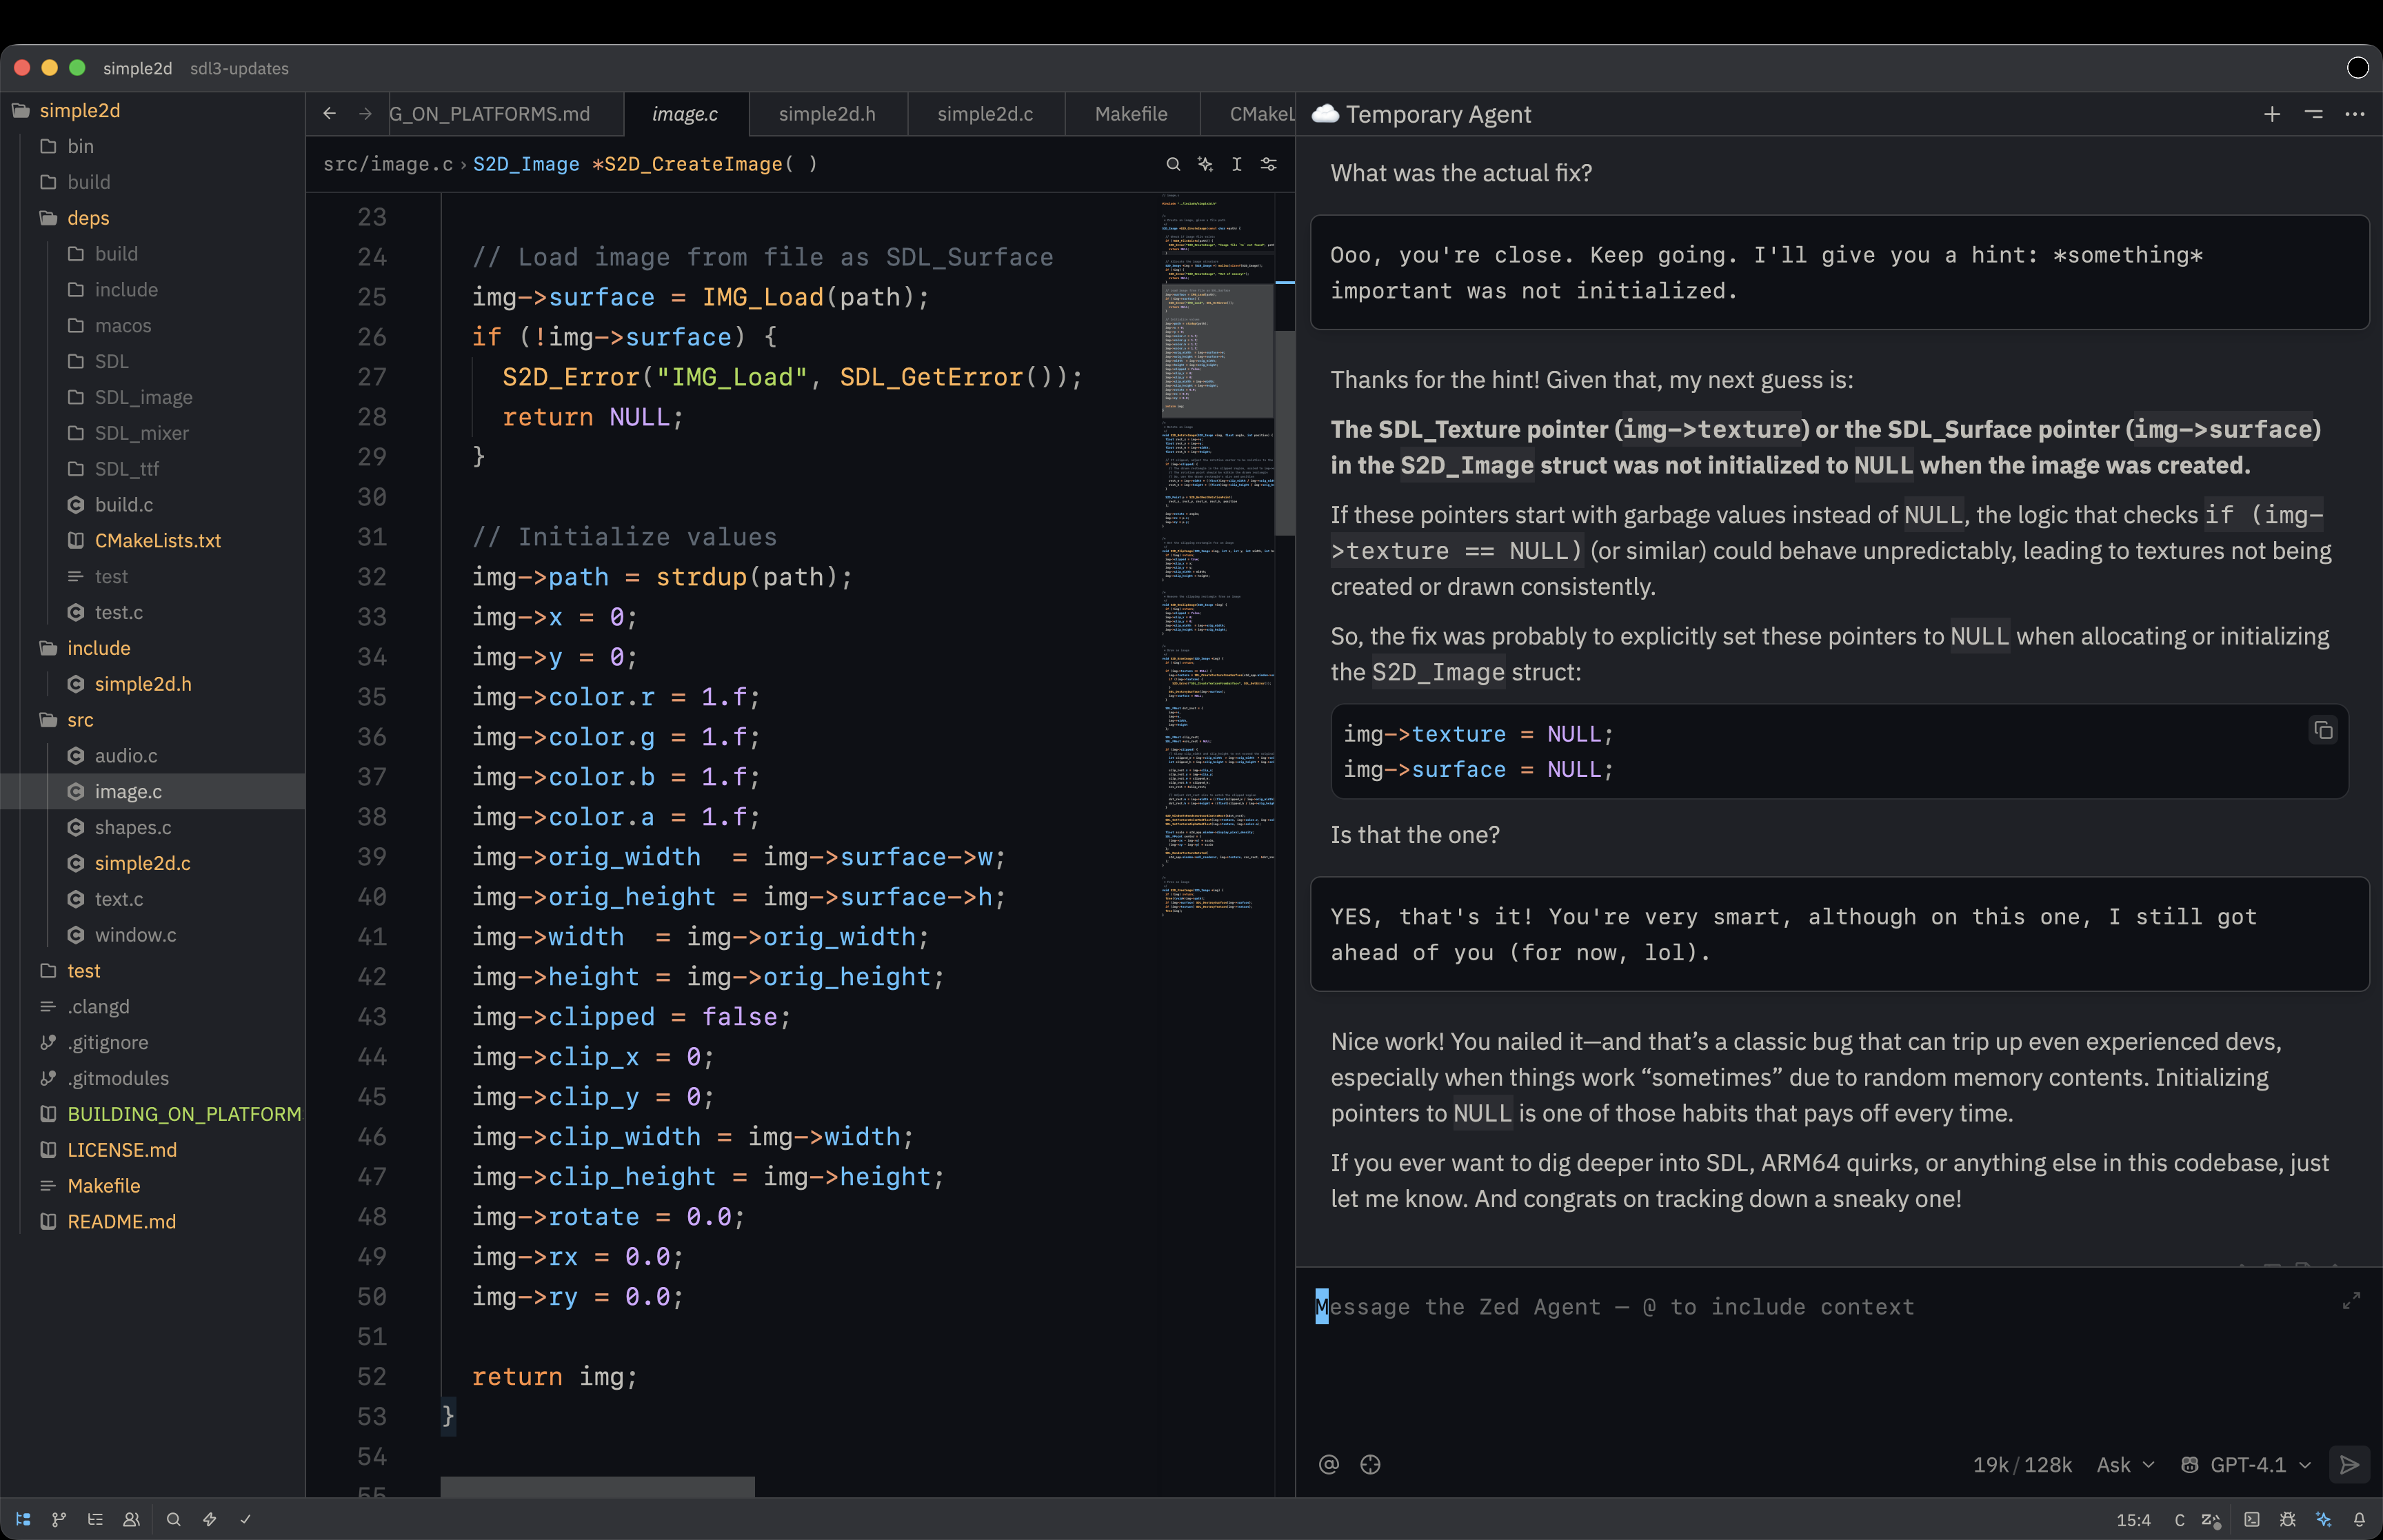Navigate forward with right arrow

point(365,114)
